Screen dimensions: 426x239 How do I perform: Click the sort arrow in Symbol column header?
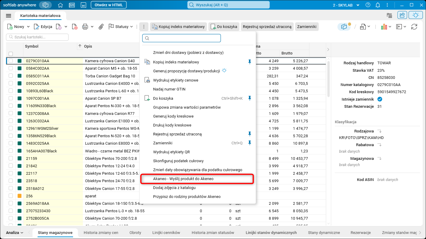coord(80,46)
